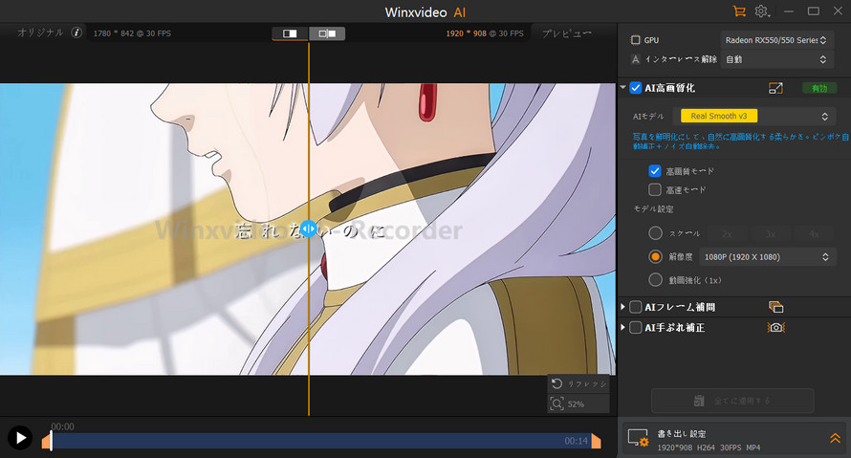851x458 pixels.
Task: Collapse the AI高画質化 section triangle
Action: (622, 87)
